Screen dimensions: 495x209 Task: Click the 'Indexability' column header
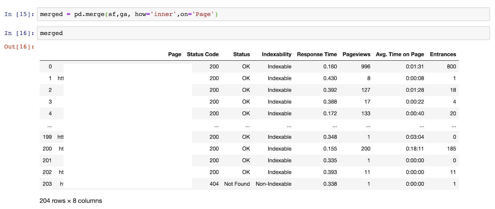[x=276, y=54]
